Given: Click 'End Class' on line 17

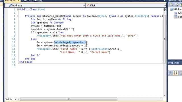Looking at the screenshot, I should [26, 62].
